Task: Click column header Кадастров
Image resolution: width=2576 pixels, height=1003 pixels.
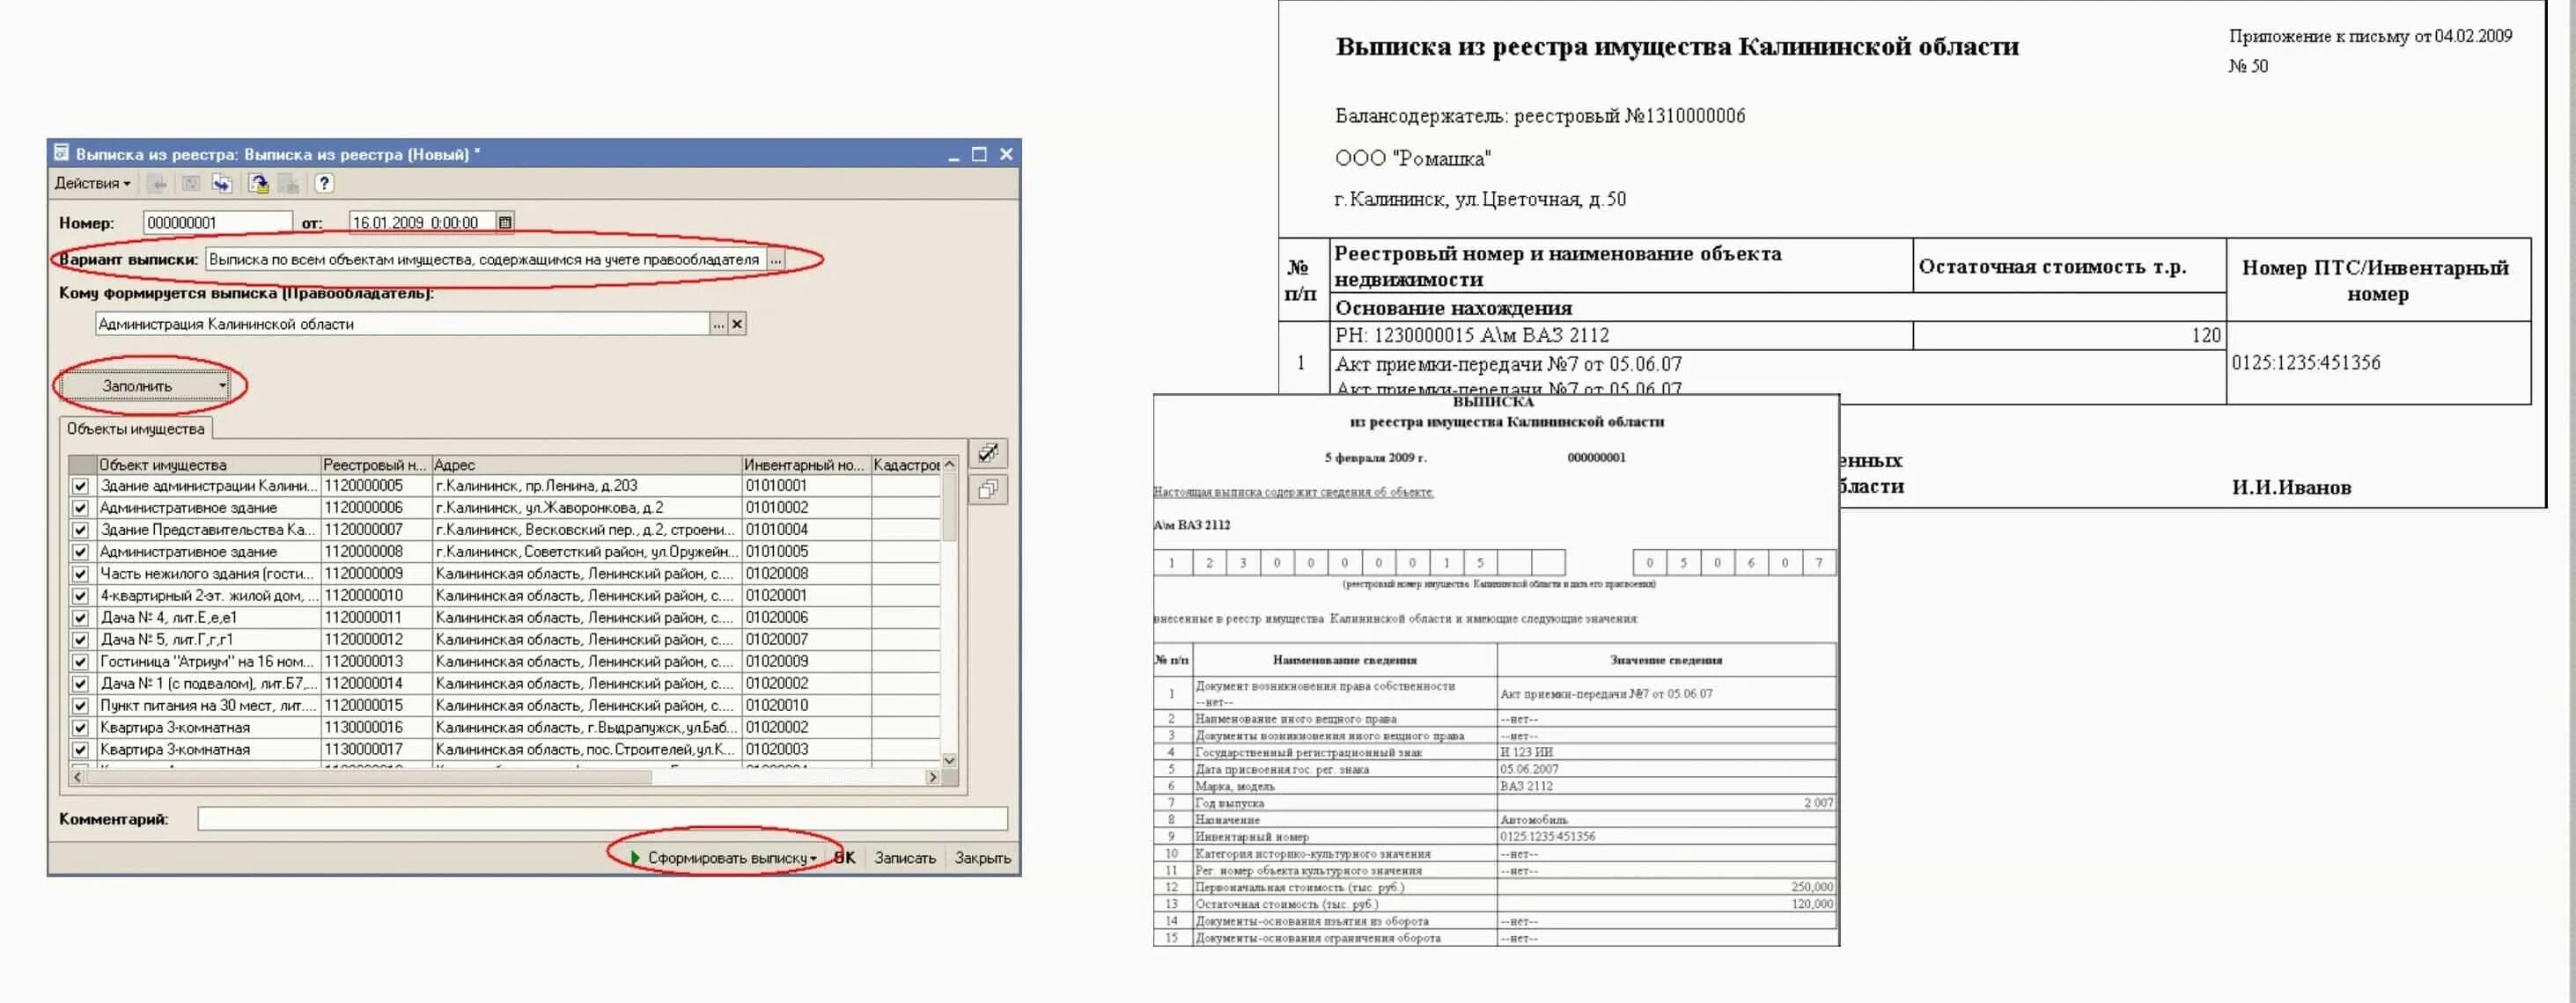Action: coord(906,465)
